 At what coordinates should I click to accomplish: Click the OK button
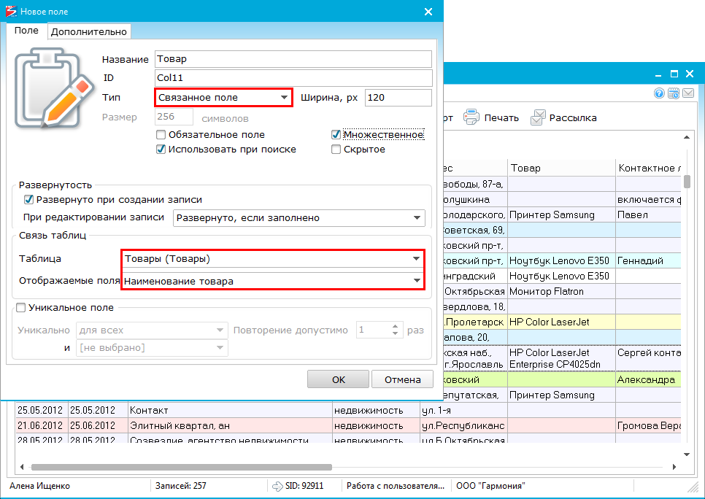(x=338, y=379)
